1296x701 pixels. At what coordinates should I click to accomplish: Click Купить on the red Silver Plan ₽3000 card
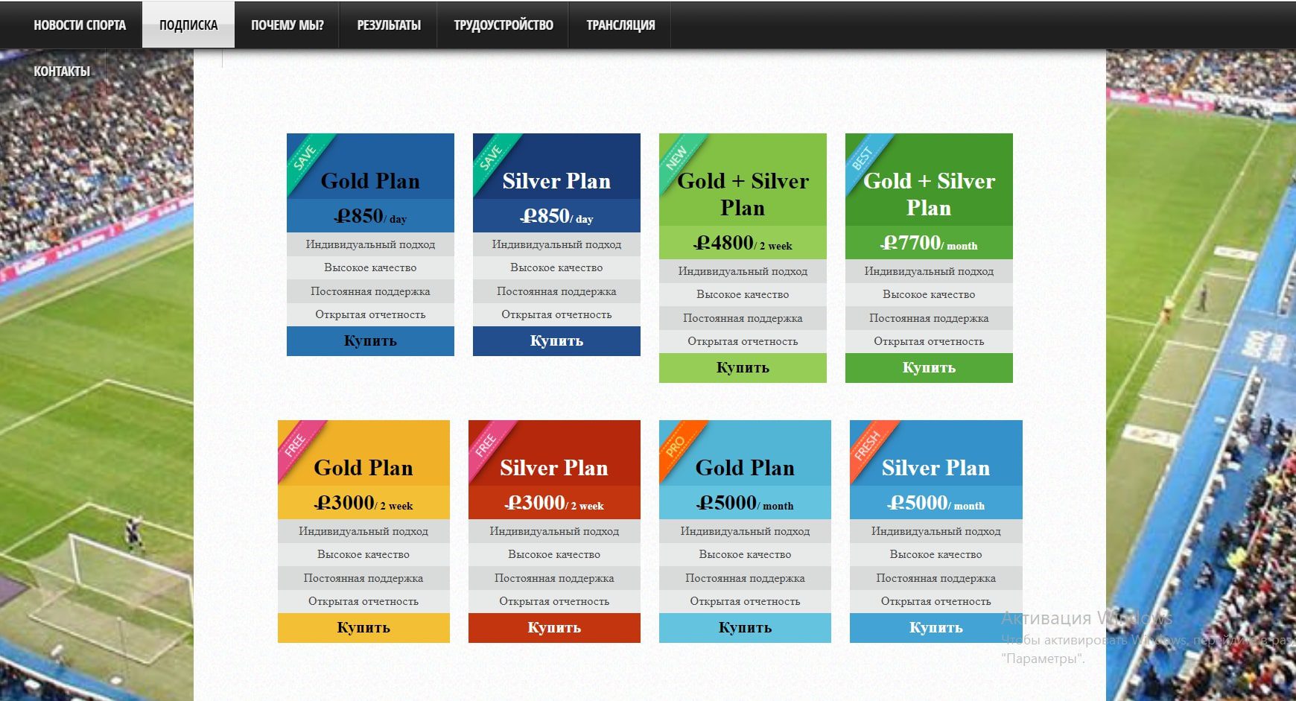click(x=554, y=627)
